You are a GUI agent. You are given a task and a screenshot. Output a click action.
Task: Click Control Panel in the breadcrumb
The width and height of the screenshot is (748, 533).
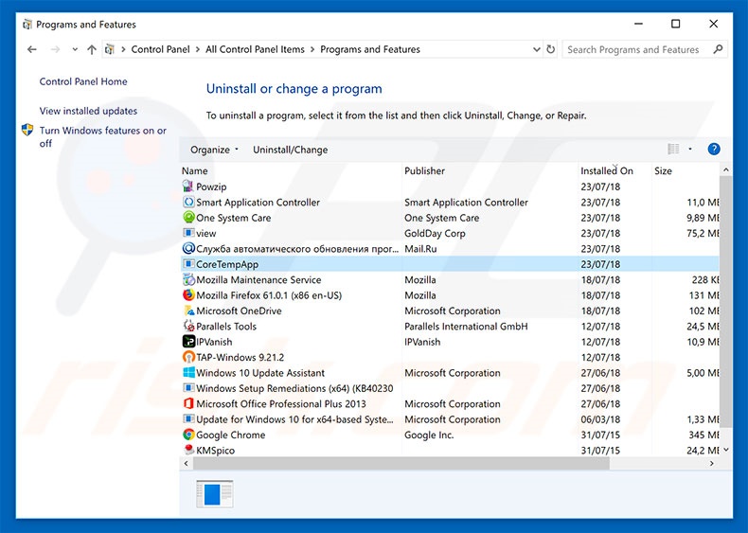tap(160, 49)
